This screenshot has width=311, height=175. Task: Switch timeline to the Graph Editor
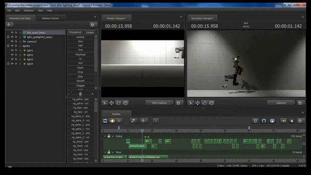119,121
